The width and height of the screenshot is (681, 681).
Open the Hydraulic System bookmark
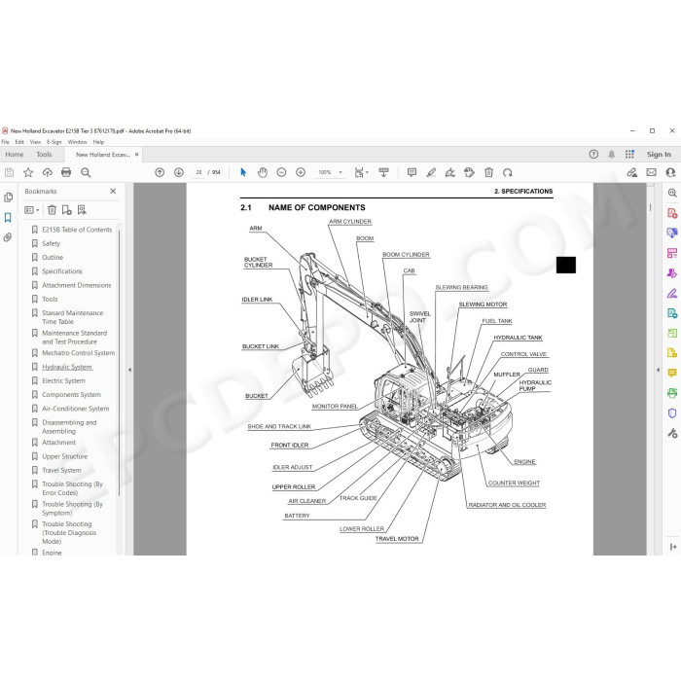coord(67,367)
